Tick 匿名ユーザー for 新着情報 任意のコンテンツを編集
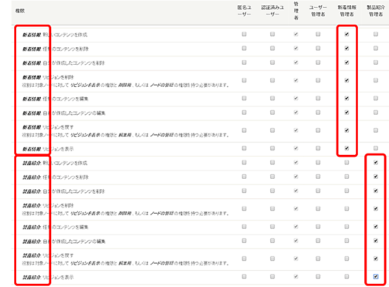This screenshot has width=389, height=287. (244, 98)
